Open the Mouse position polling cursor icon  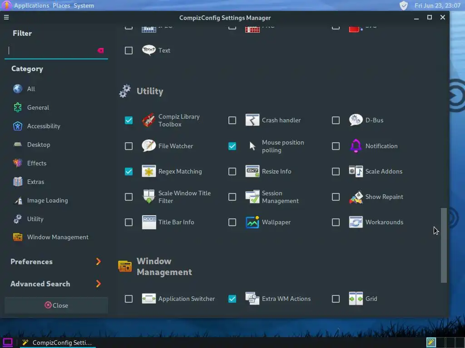[252, 146]
